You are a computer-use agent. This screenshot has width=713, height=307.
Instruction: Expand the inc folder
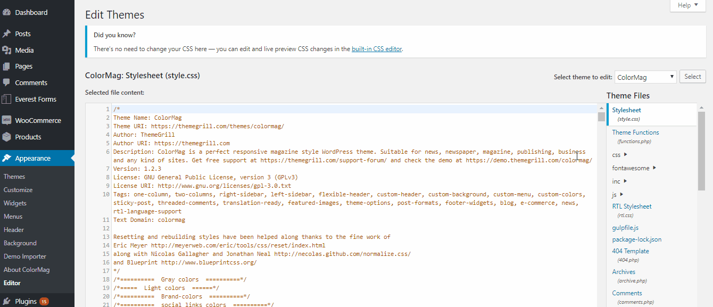[x=619, y=181]
